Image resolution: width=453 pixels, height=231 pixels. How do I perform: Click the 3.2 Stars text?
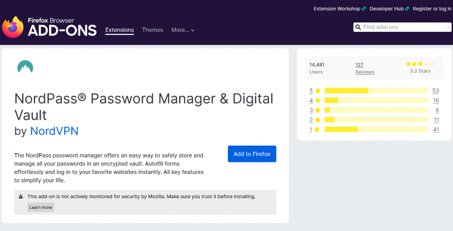pyautogui.click(x=420, y=71)
